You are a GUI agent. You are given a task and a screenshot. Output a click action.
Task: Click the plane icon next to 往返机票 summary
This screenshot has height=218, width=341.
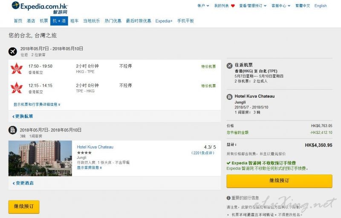[229, 65]
